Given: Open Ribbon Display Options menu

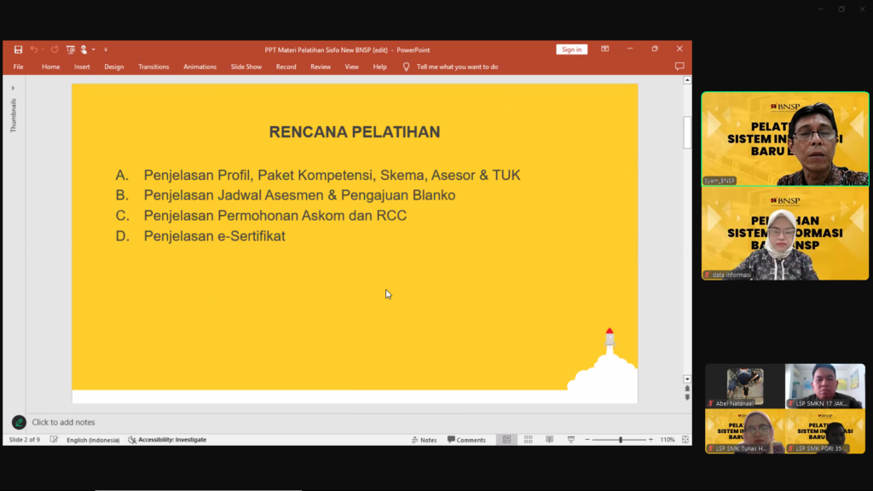Looking at the screenshot, I should coord(604,49).
